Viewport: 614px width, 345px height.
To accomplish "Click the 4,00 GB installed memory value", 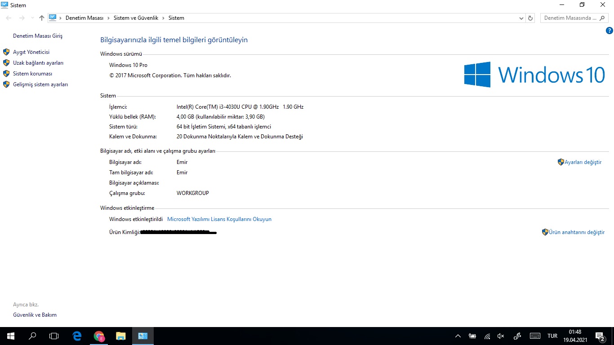I will [220, 117].
